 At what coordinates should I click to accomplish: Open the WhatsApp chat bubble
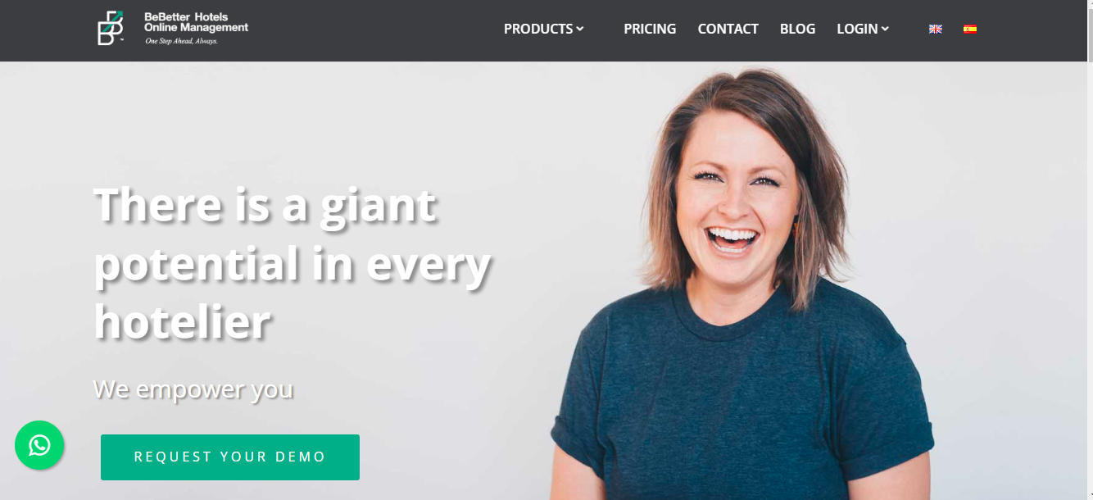coord(39,445)
